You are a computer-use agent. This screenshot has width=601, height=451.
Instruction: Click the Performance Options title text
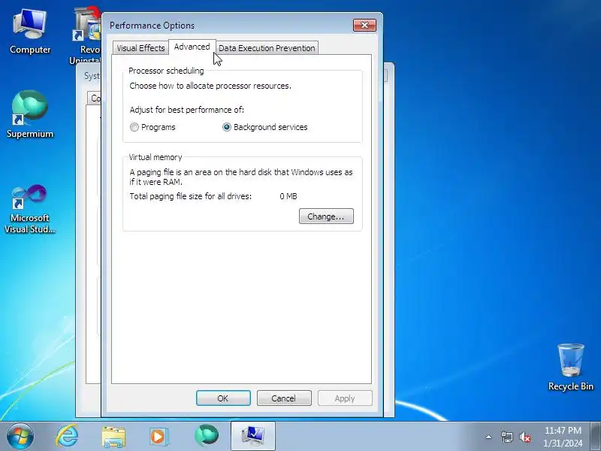coord(153,26)
